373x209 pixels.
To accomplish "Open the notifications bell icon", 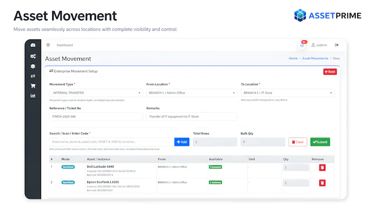I will tap(302, 45).
